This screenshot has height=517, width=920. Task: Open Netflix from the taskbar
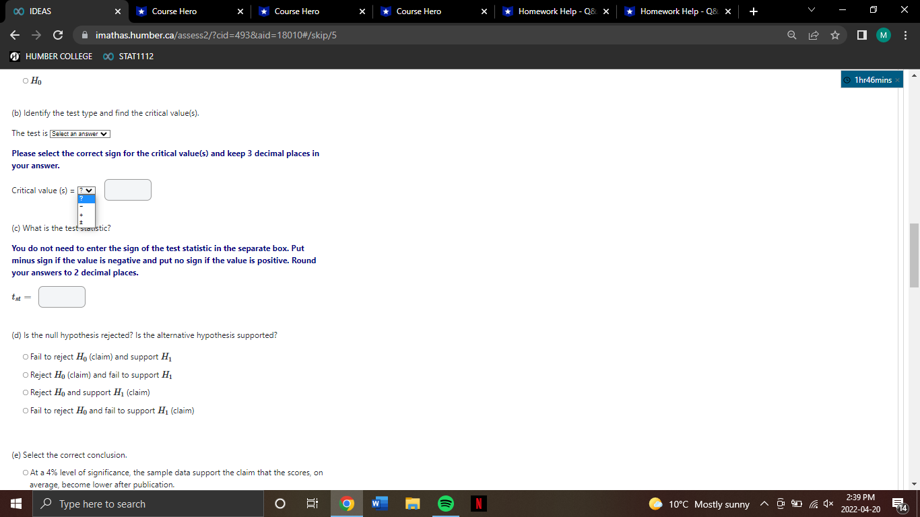[x=478, y=504]
